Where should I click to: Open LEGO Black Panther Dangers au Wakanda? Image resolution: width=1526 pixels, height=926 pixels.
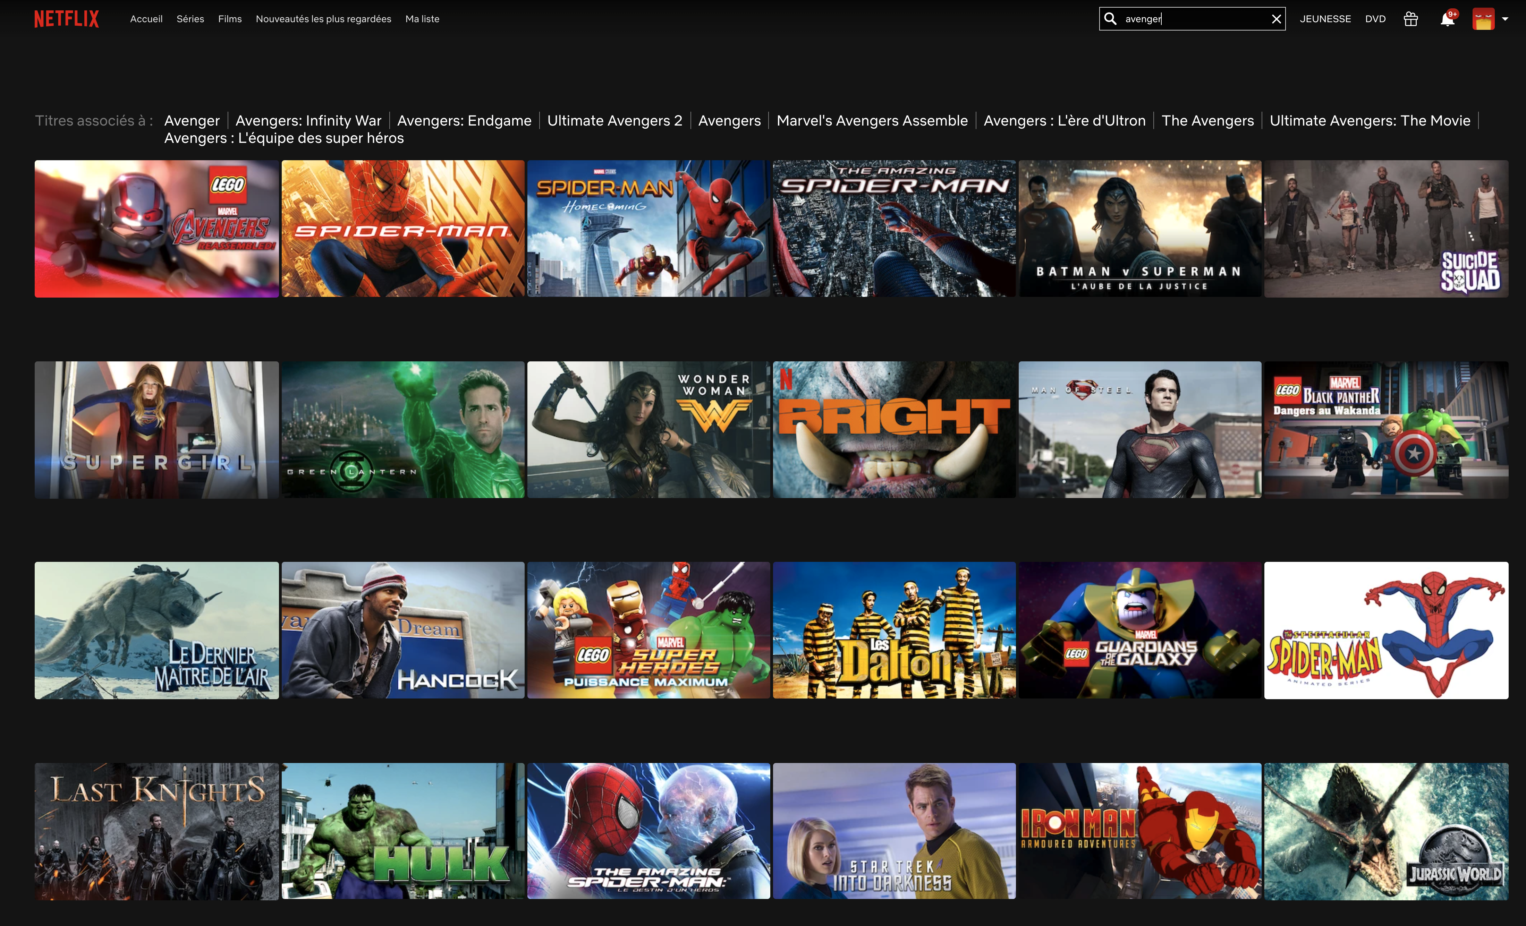coord(1386,430)
